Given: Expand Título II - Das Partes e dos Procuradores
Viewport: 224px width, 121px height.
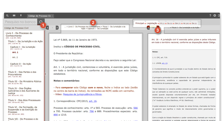Looking at the screenshot, I should [x=22, y=73].
